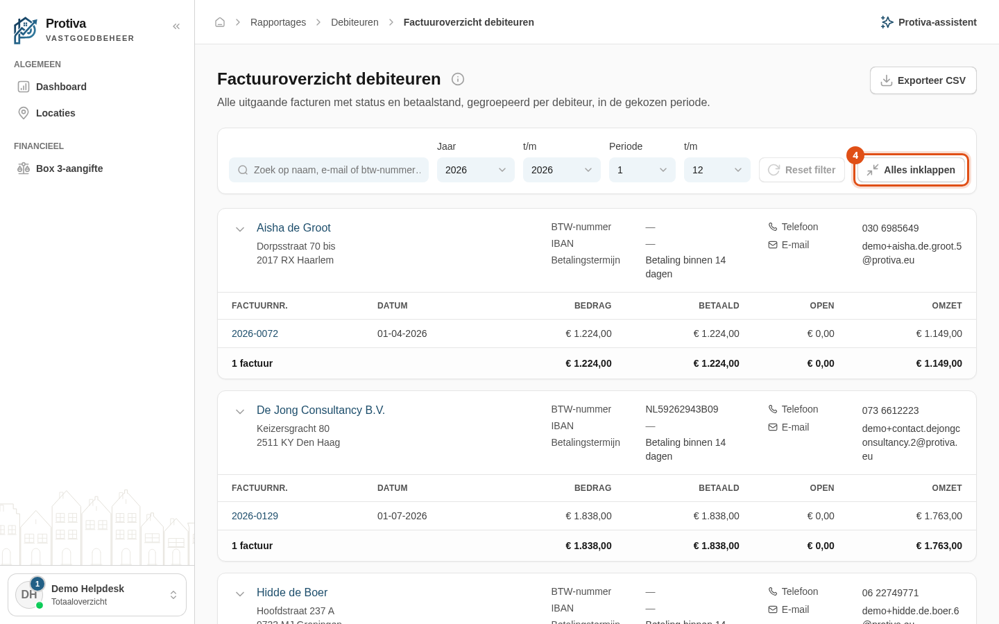Collapse the sidebar with the double-chevron icon
Screen dimensions: 999x624
pyautogui.click(x=176, y=26)
